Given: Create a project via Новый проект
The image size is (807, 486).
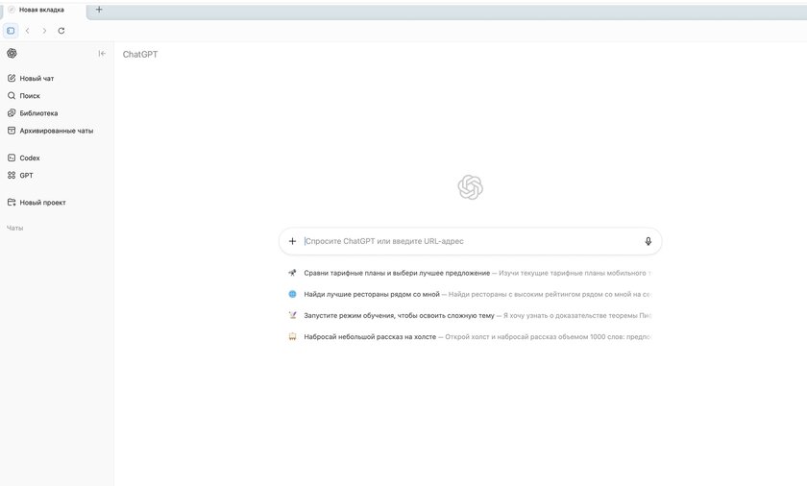Looking at the screenshot, I should tap(42, 203).
